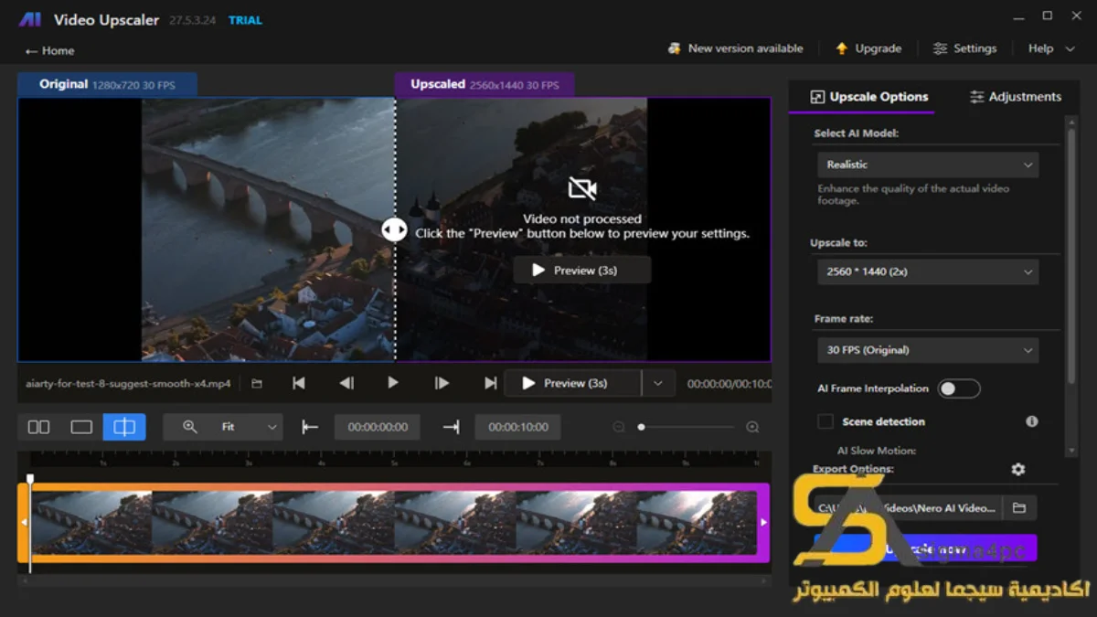Open the Upscale Options tab

click(869, 97)
